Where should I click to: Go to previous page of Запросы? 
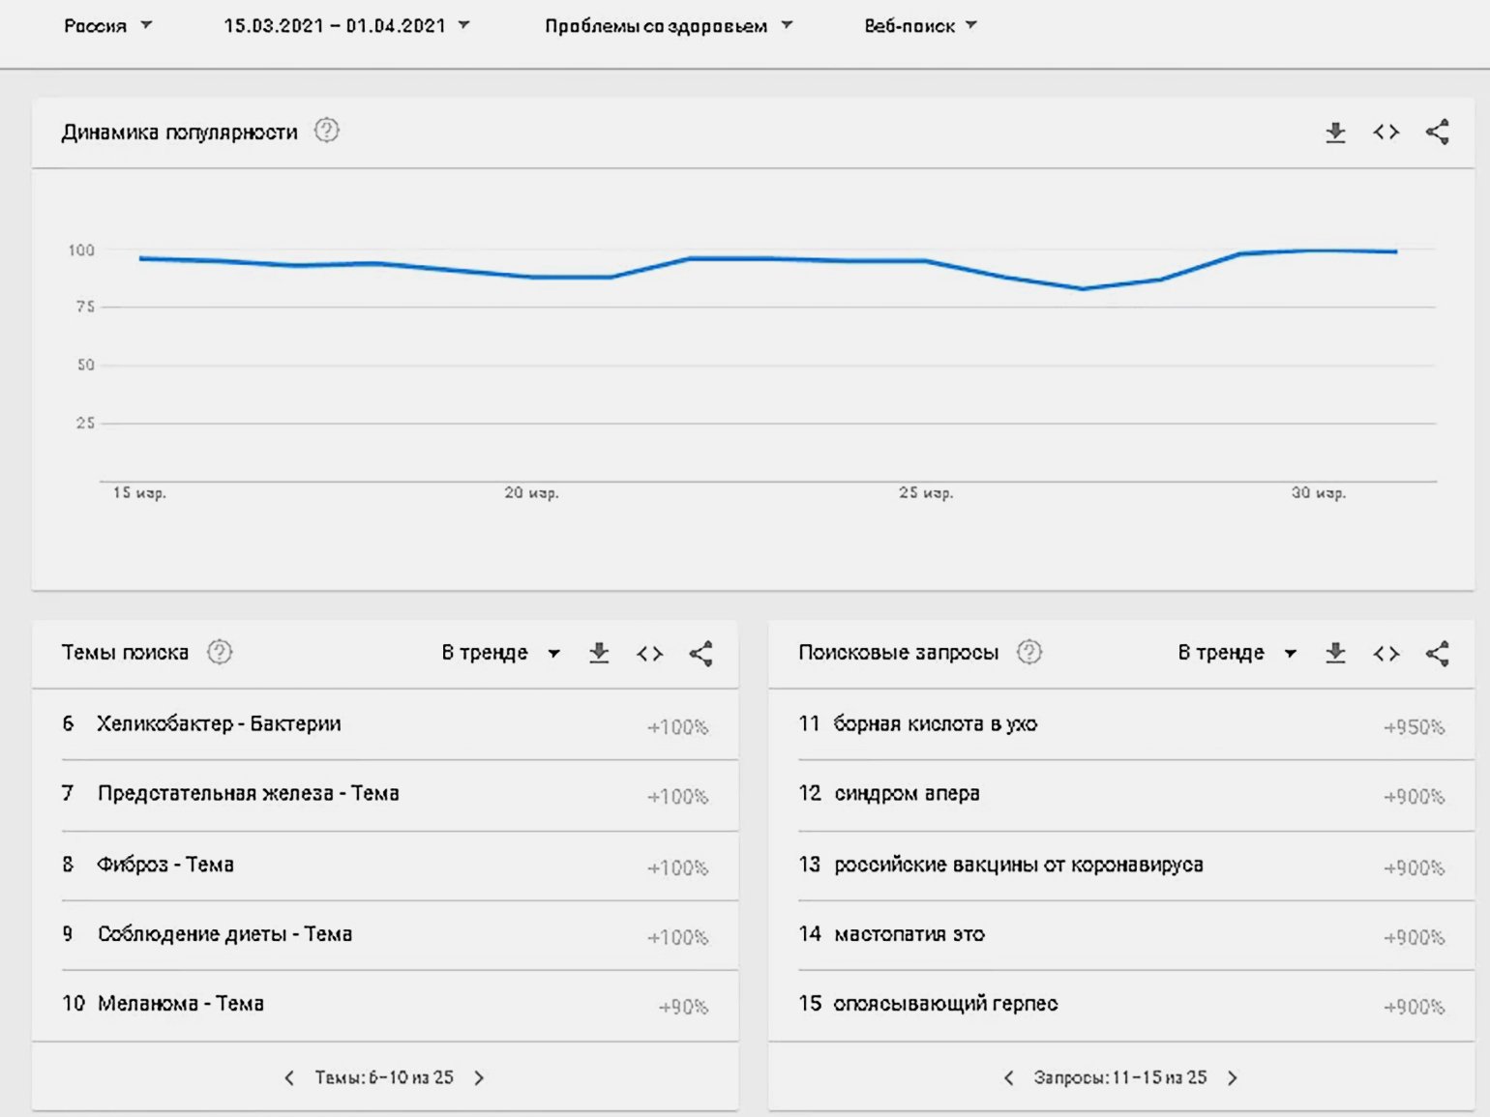pos(1008,1077)
